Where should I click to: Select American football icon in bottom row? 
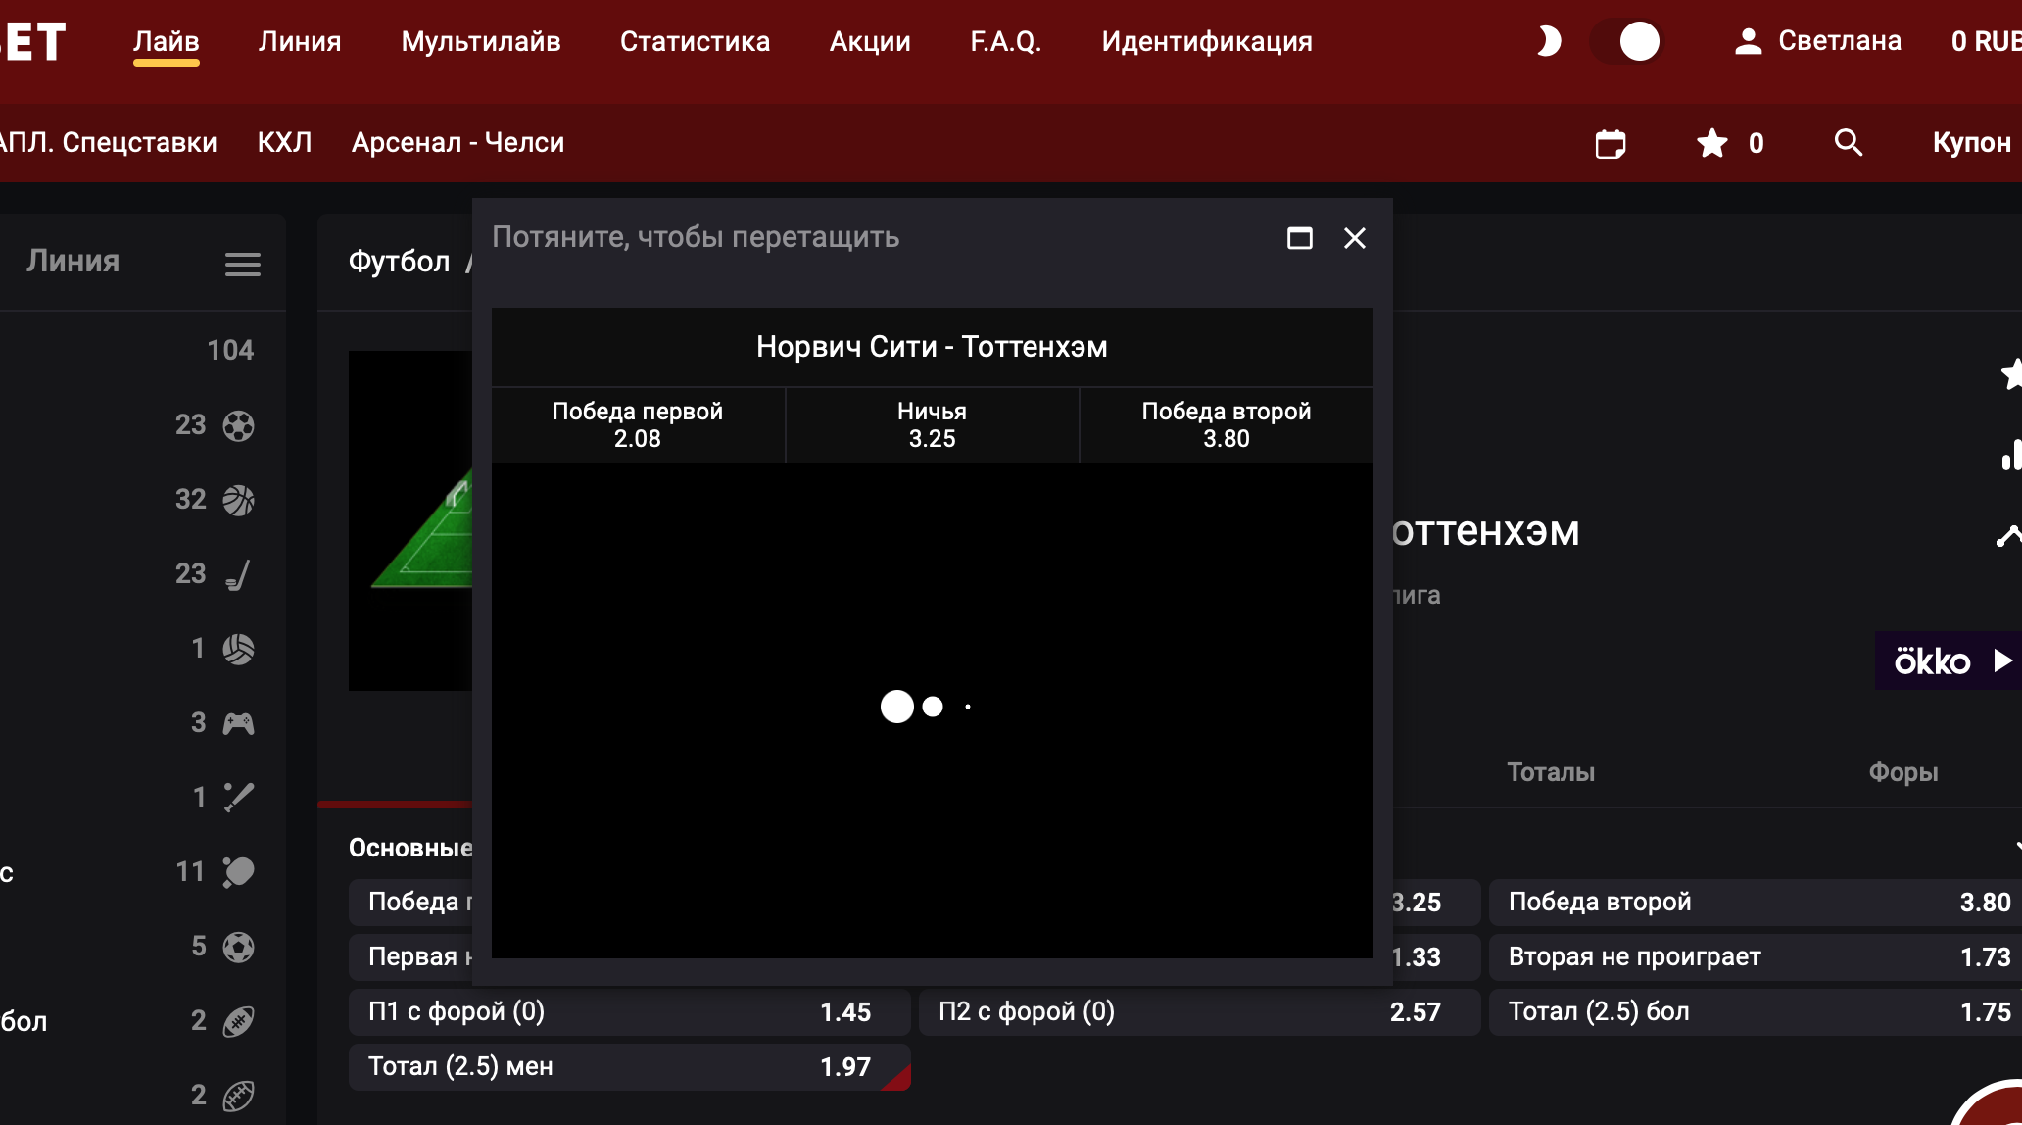pos(238,1096)
